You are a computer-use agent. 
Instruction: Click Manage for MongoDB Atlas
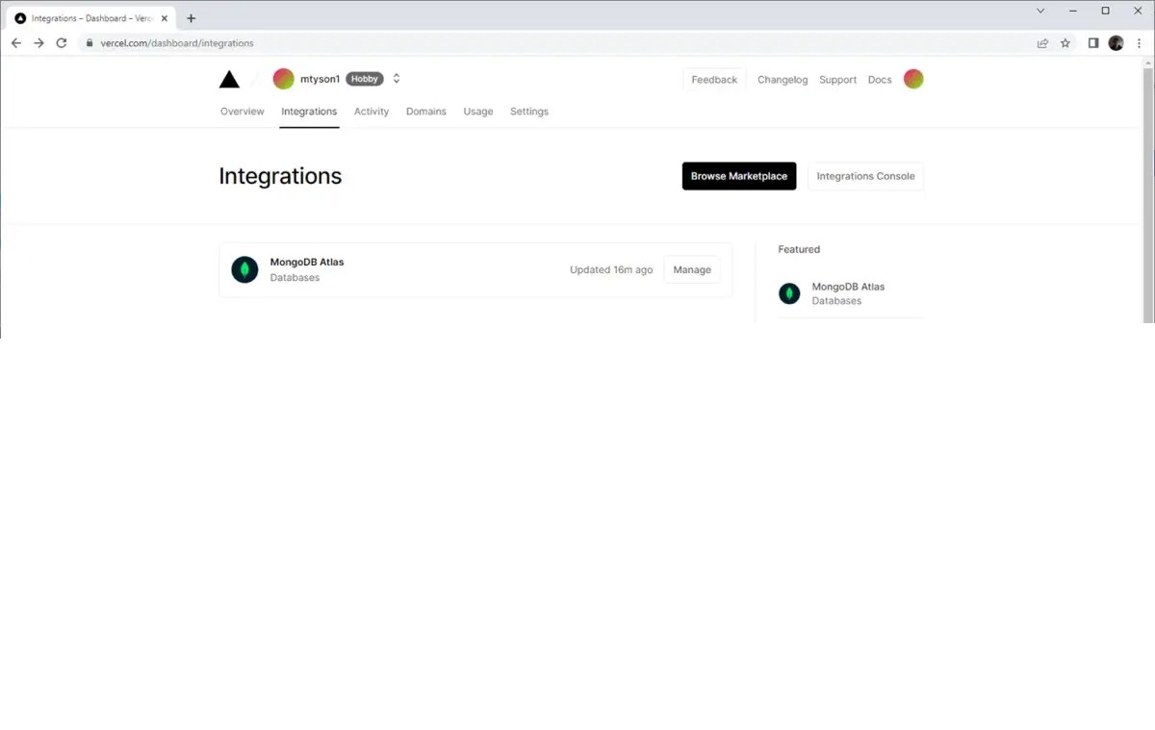[x=691, y=270]
